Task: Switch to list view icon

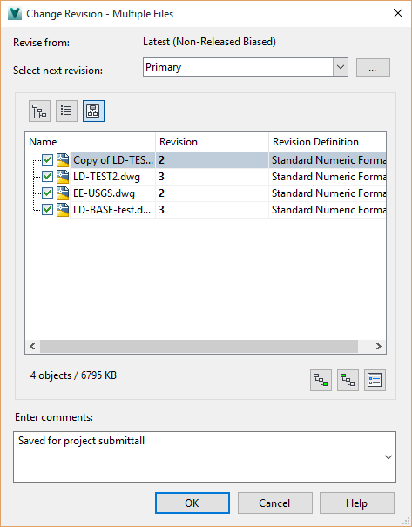Action: 66,111
